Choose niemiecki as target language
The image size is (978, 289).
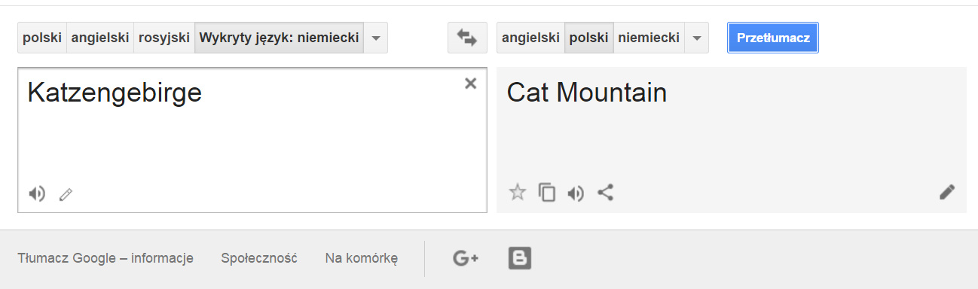click(649, 38)
